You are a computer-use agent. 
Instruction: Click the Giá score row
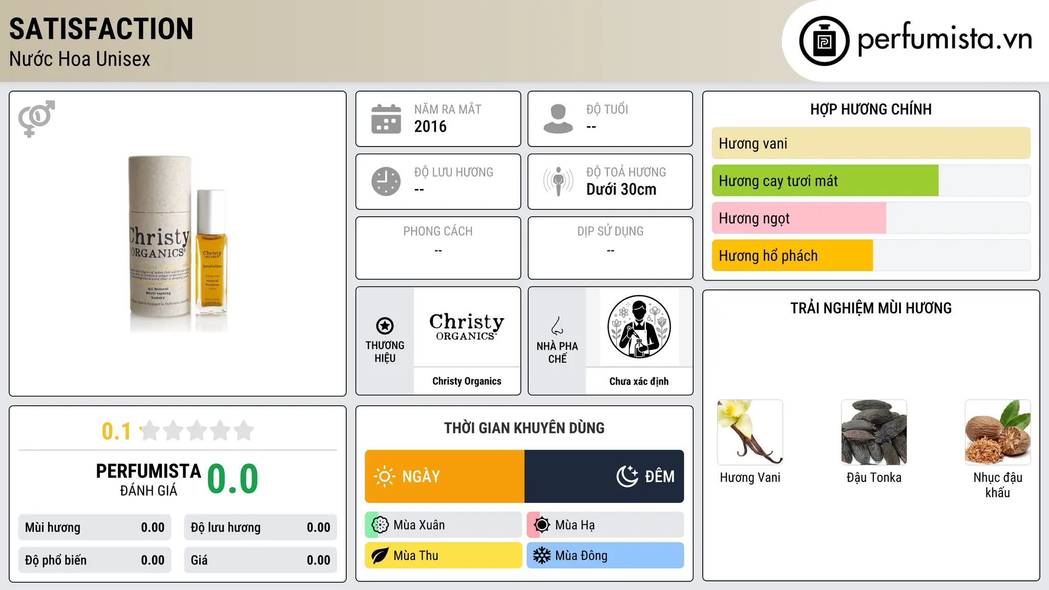[261, 560]
